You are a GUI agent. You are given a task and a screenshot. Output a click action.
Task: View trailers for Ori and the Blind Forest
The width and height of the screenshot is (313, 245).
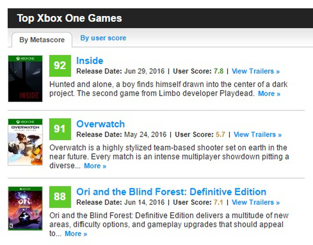(256, 202)
